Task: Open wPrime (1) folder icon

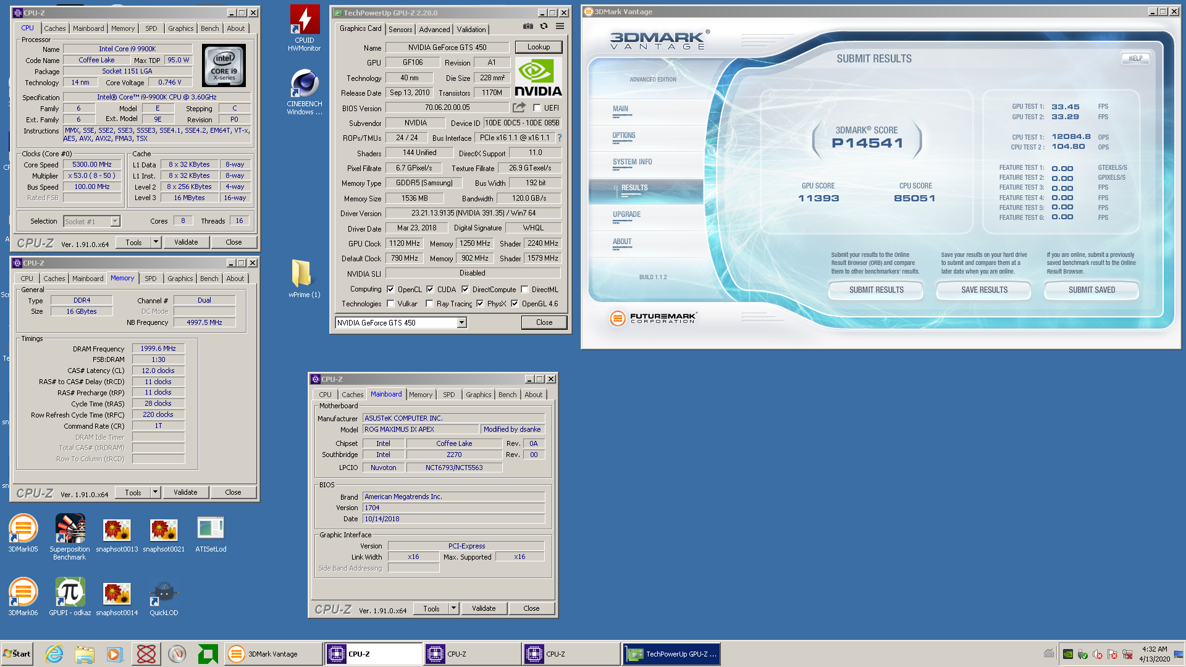Action: [304, 279]
